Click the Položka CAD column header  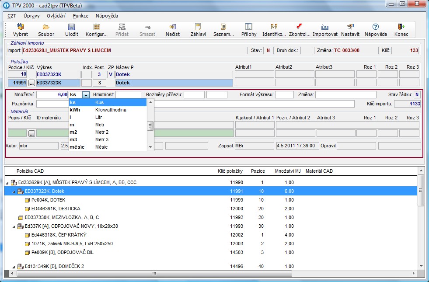point(30,171)
